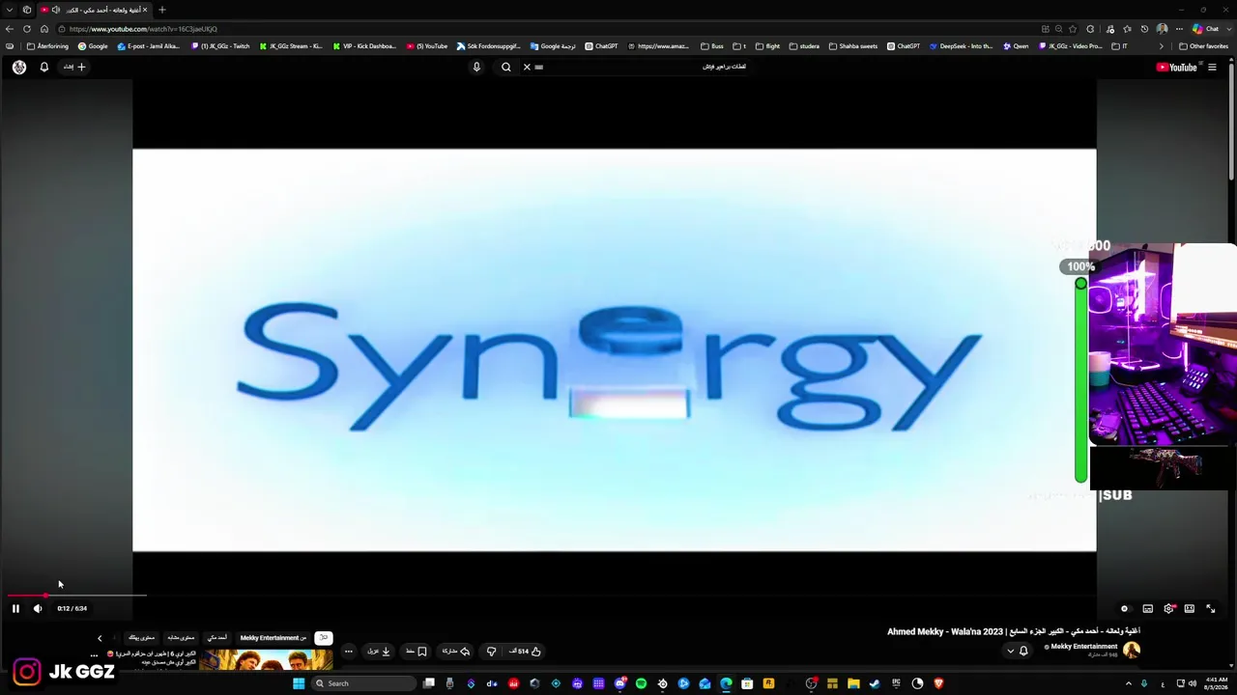Screen dimensions: 1237x695
Task: Open YouTube home via the logo
Action: [1176, 68]
